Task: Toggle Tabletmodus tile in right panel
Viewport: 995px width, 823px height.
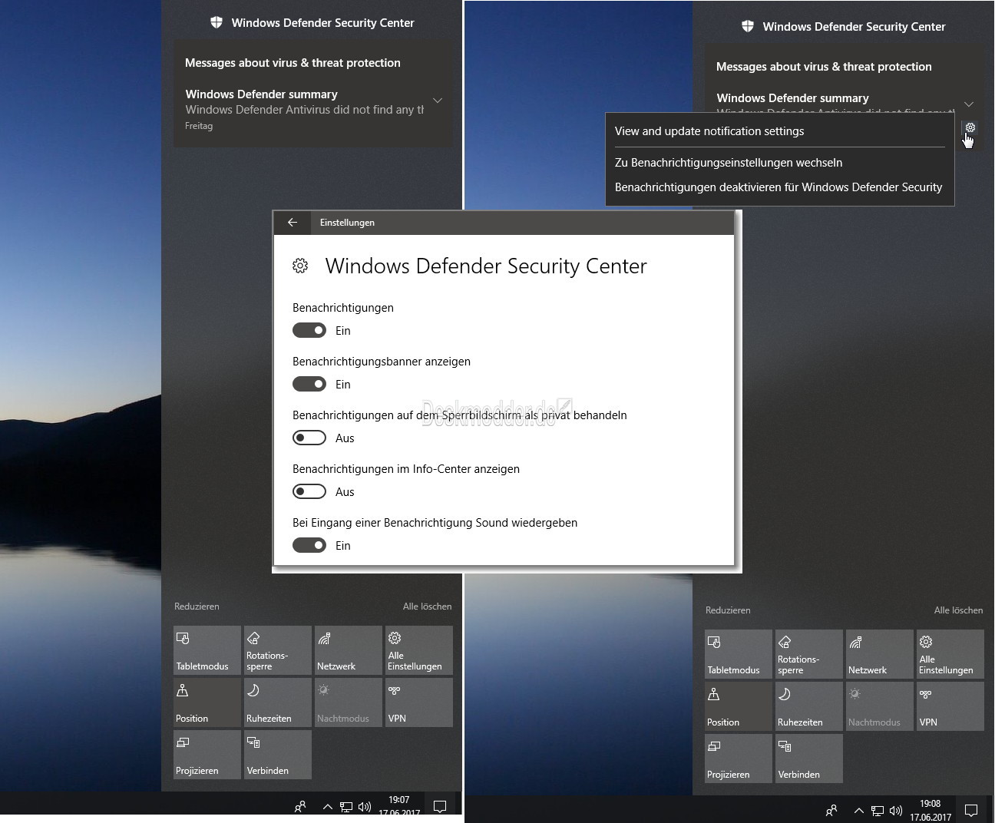Action: pos(739,654)
